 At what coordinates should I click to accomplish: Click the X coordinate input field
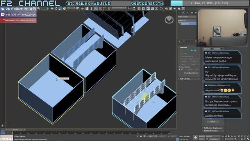click(x=153, y=136)
